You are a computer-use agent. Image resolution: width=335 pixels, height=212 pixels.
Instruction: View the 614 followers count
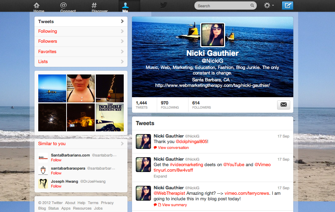[202, 105]
